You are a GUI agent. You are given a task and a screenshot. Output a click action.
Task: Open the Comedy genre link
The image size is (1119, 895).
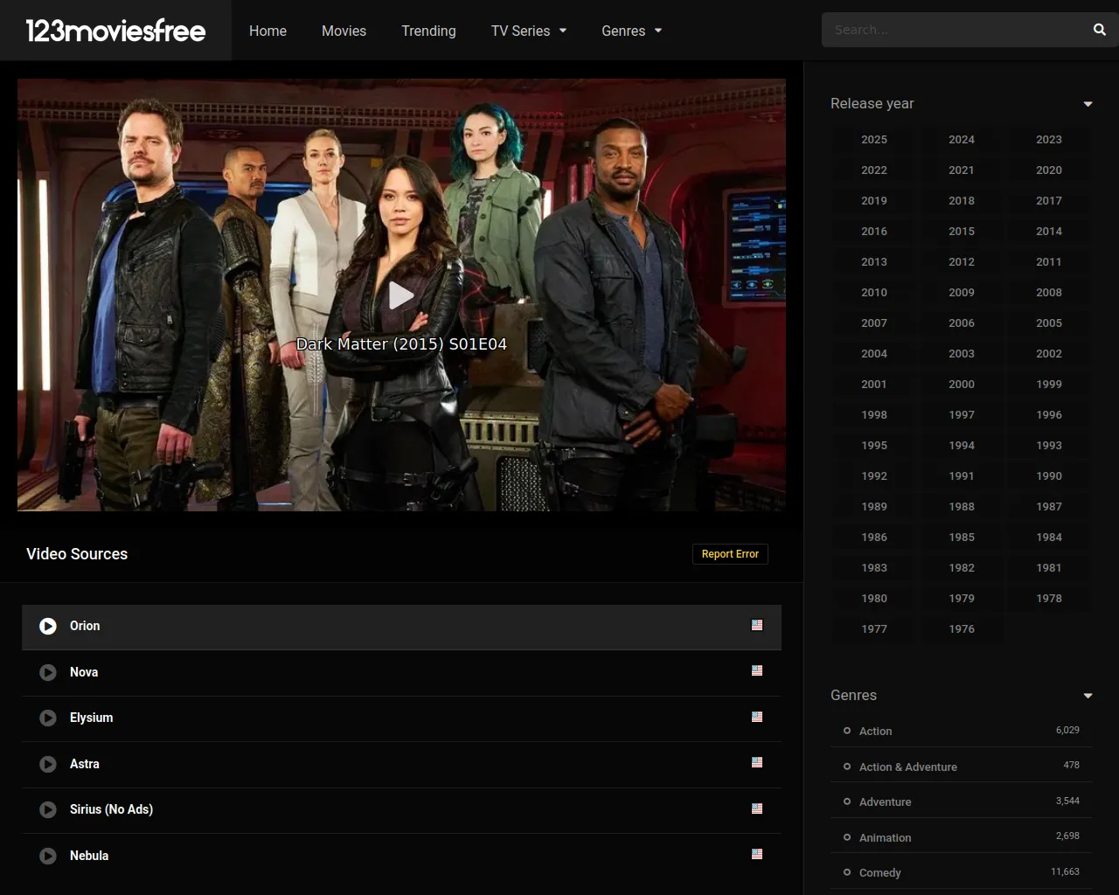pos(879,873)
